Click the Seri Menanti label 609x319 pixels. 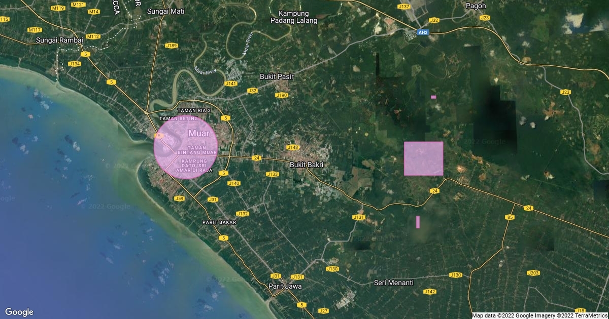(393, 283)
